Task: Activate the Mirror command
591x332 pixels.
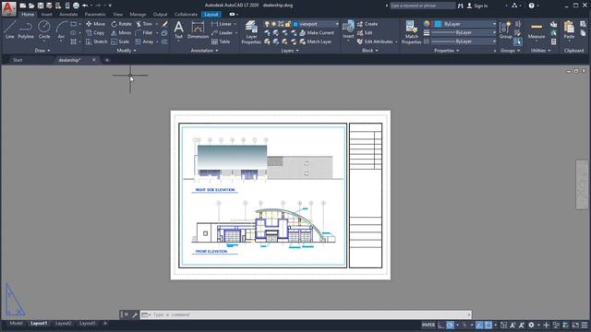Action: point(121,33)
